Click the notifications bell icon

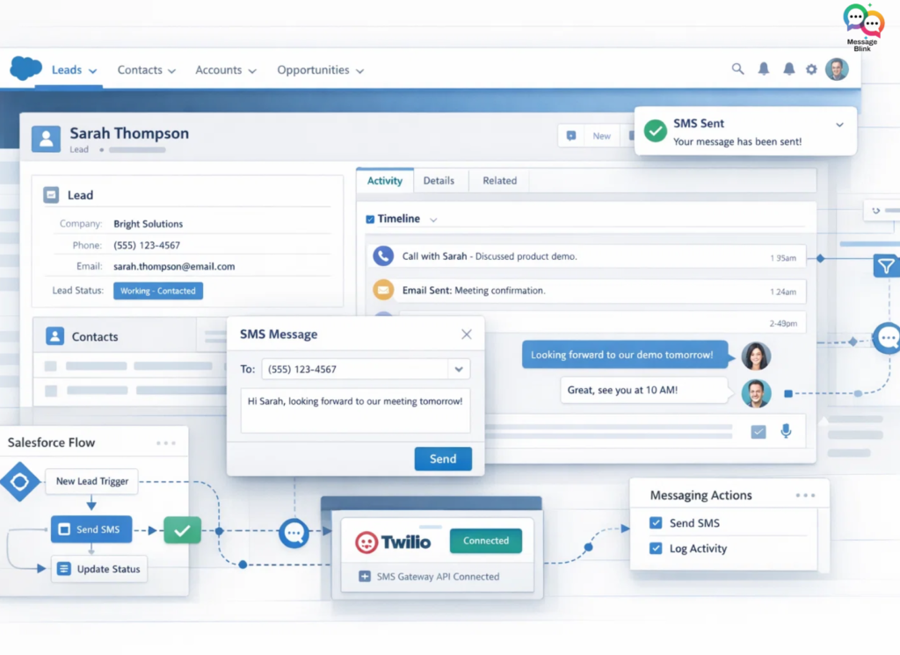tap(764, 68)
